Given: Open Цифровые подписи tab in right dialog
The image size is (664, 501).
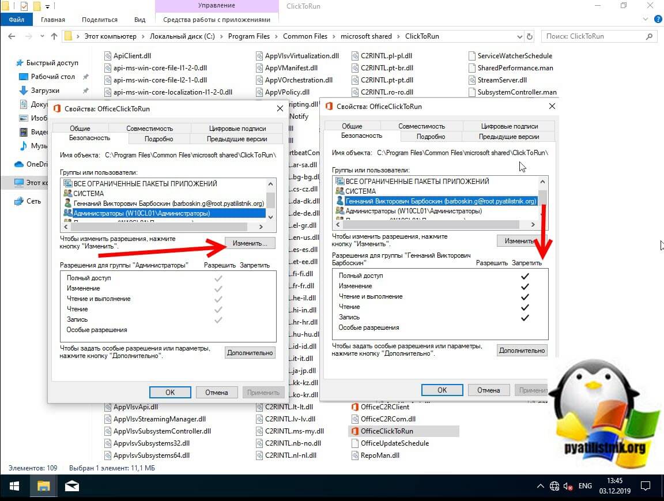Looking at the screenshot, I should 509,126.
